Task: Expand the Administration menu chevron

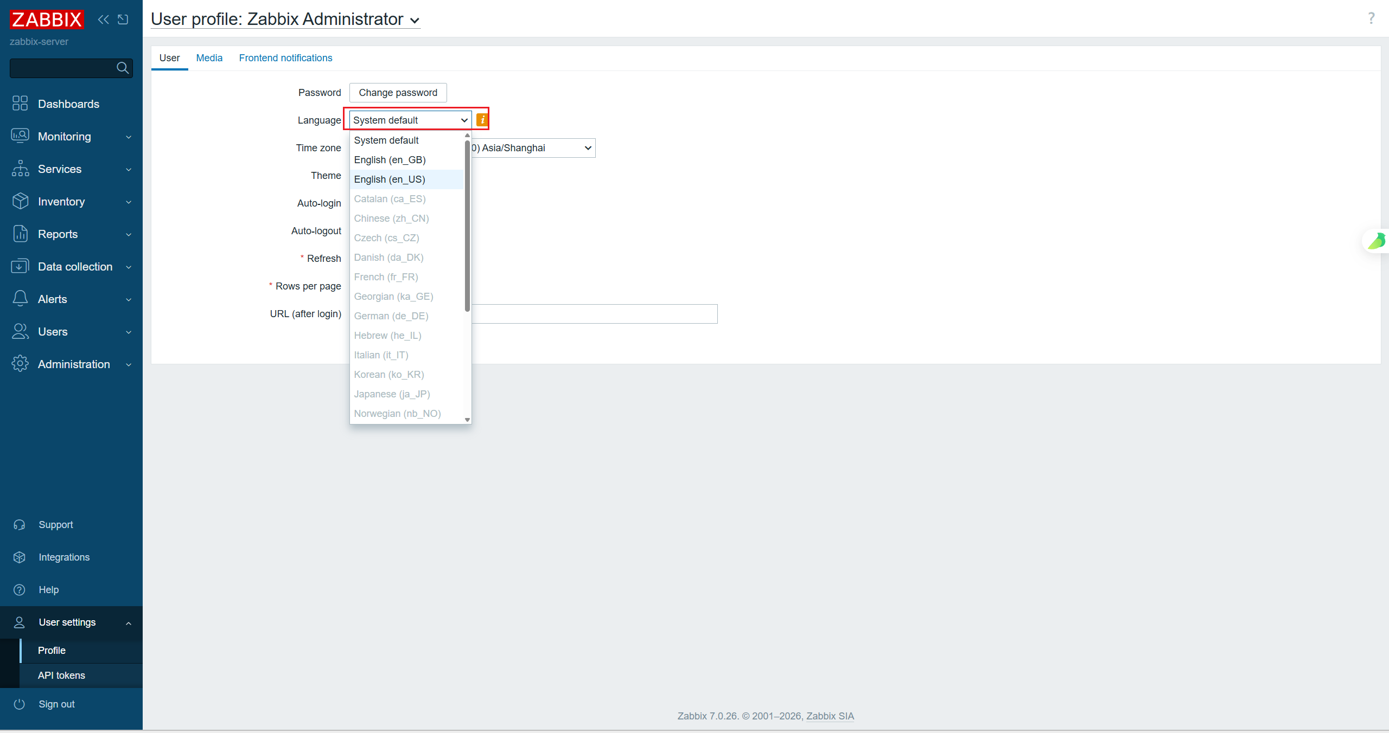Action: pos(129,364)
